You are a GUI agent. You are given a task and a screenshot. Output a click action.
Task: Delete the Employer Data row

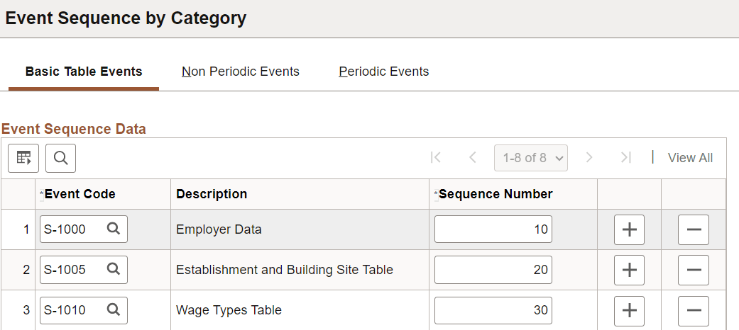point(694,229)
